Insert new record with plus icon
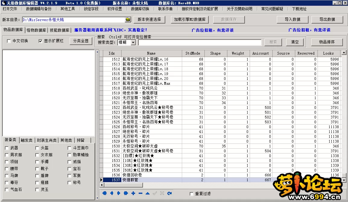 [x=133, y=193]
